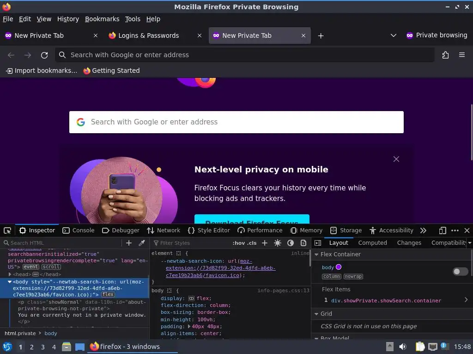Add a new CSS rule

tap(265, 243)
